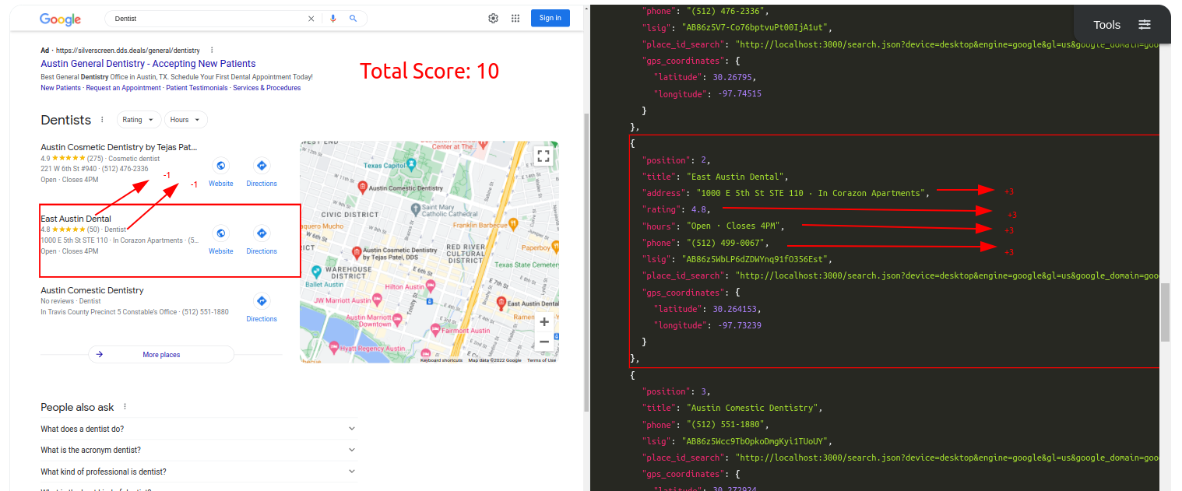Click the East Austin Dental map pin
This screenshot has height=491, width=1182.
click(501, 303)
